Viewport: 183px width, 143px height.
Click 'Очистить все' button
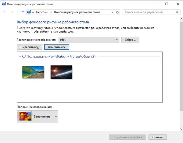coord(57,47)
